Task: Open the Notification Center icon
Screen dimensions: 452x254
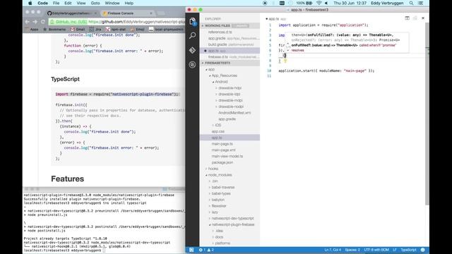Action: click(x=421, y=3)
